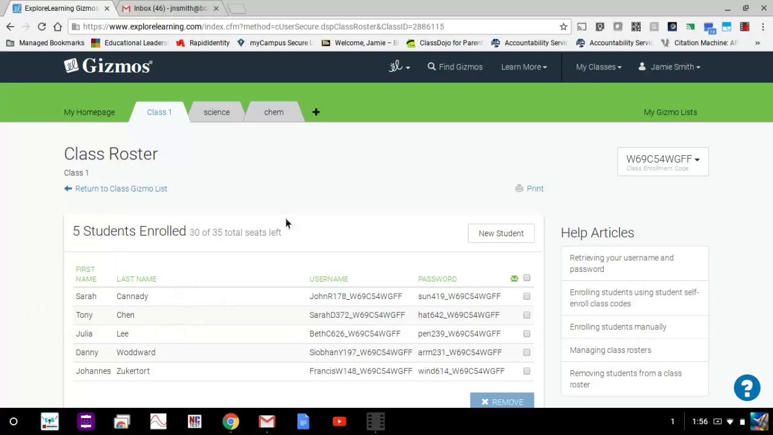
Task: Check the box for Johannes Zukertort
Action: (x=527, y=372)
